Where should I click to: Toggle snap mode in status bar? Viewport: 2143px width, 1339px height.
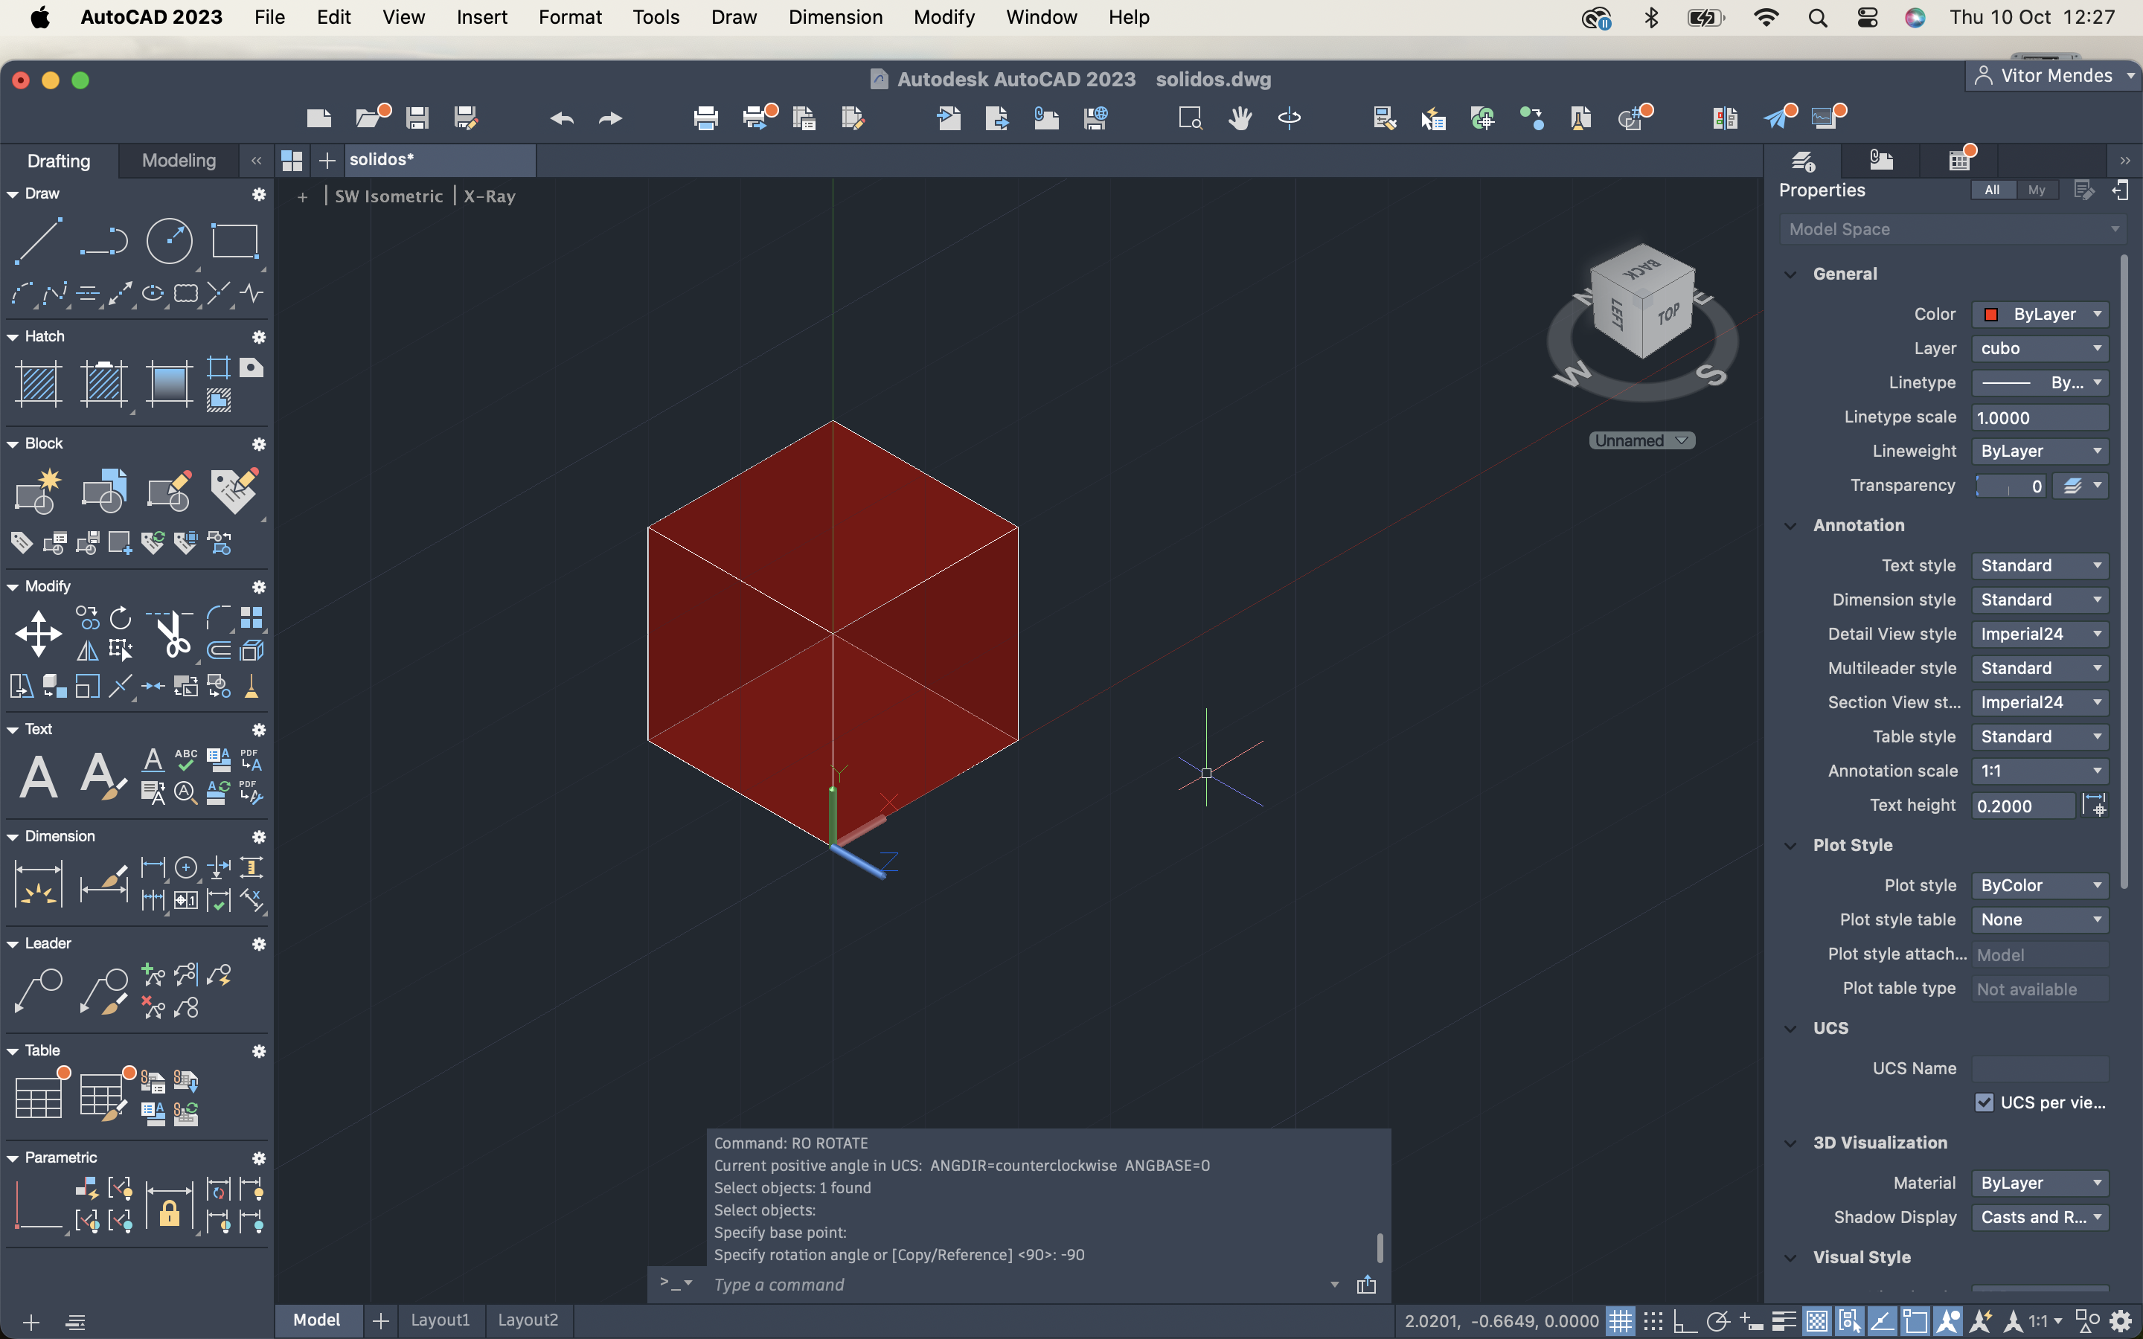pos(1653,1321)
